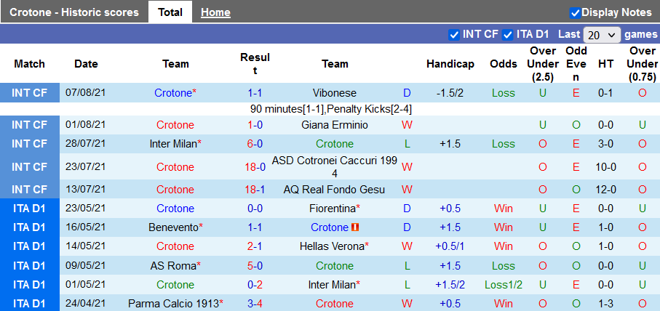Click the Handicap column header

pyautogui.click(x=450, y=64)
